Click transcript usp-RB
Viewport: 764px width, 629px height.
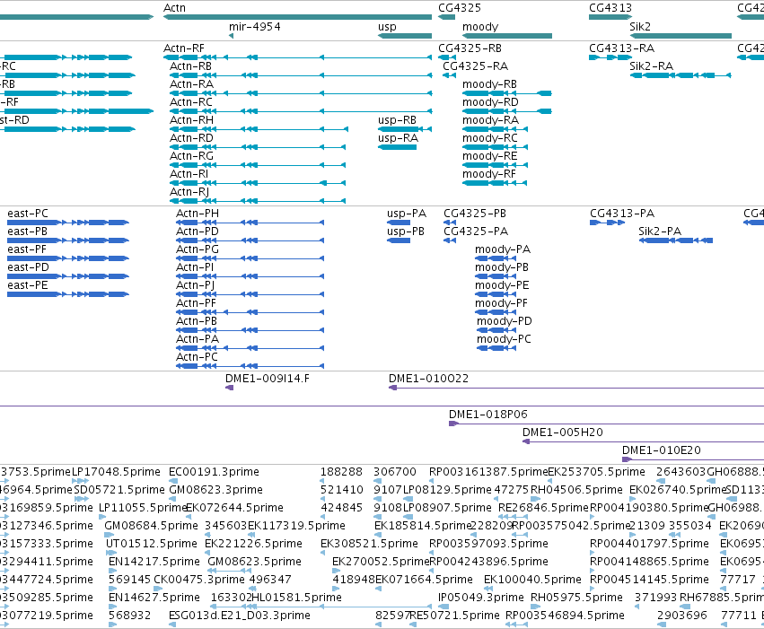397,120
